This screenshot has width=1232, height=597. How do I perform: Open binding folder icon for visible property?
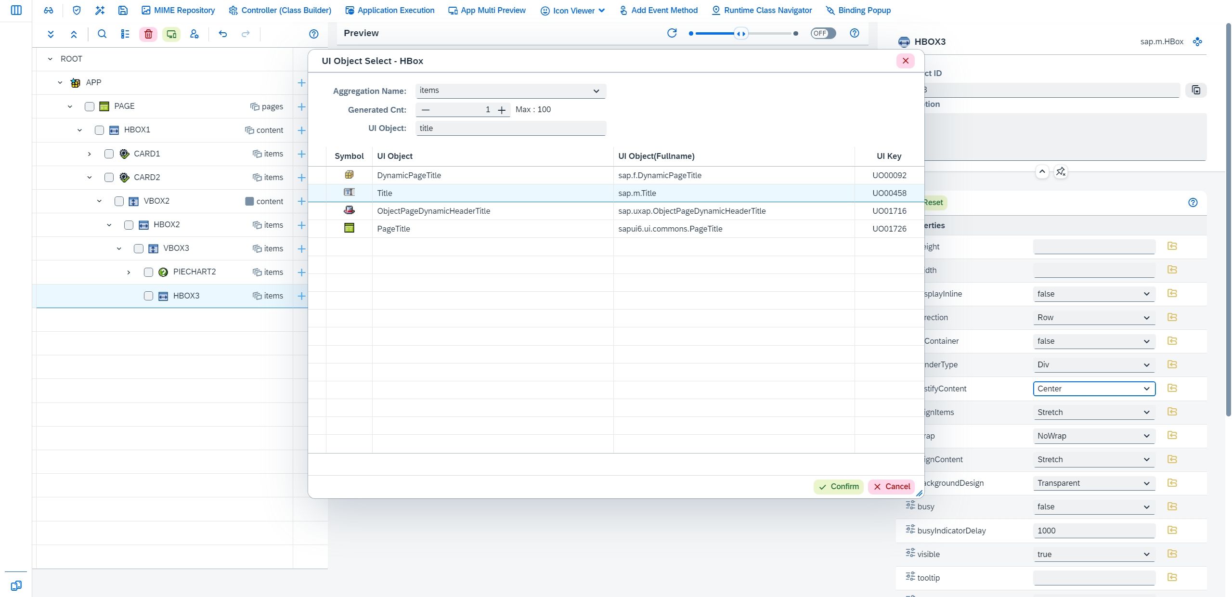pyautogui.click(x=1172, y=554)
